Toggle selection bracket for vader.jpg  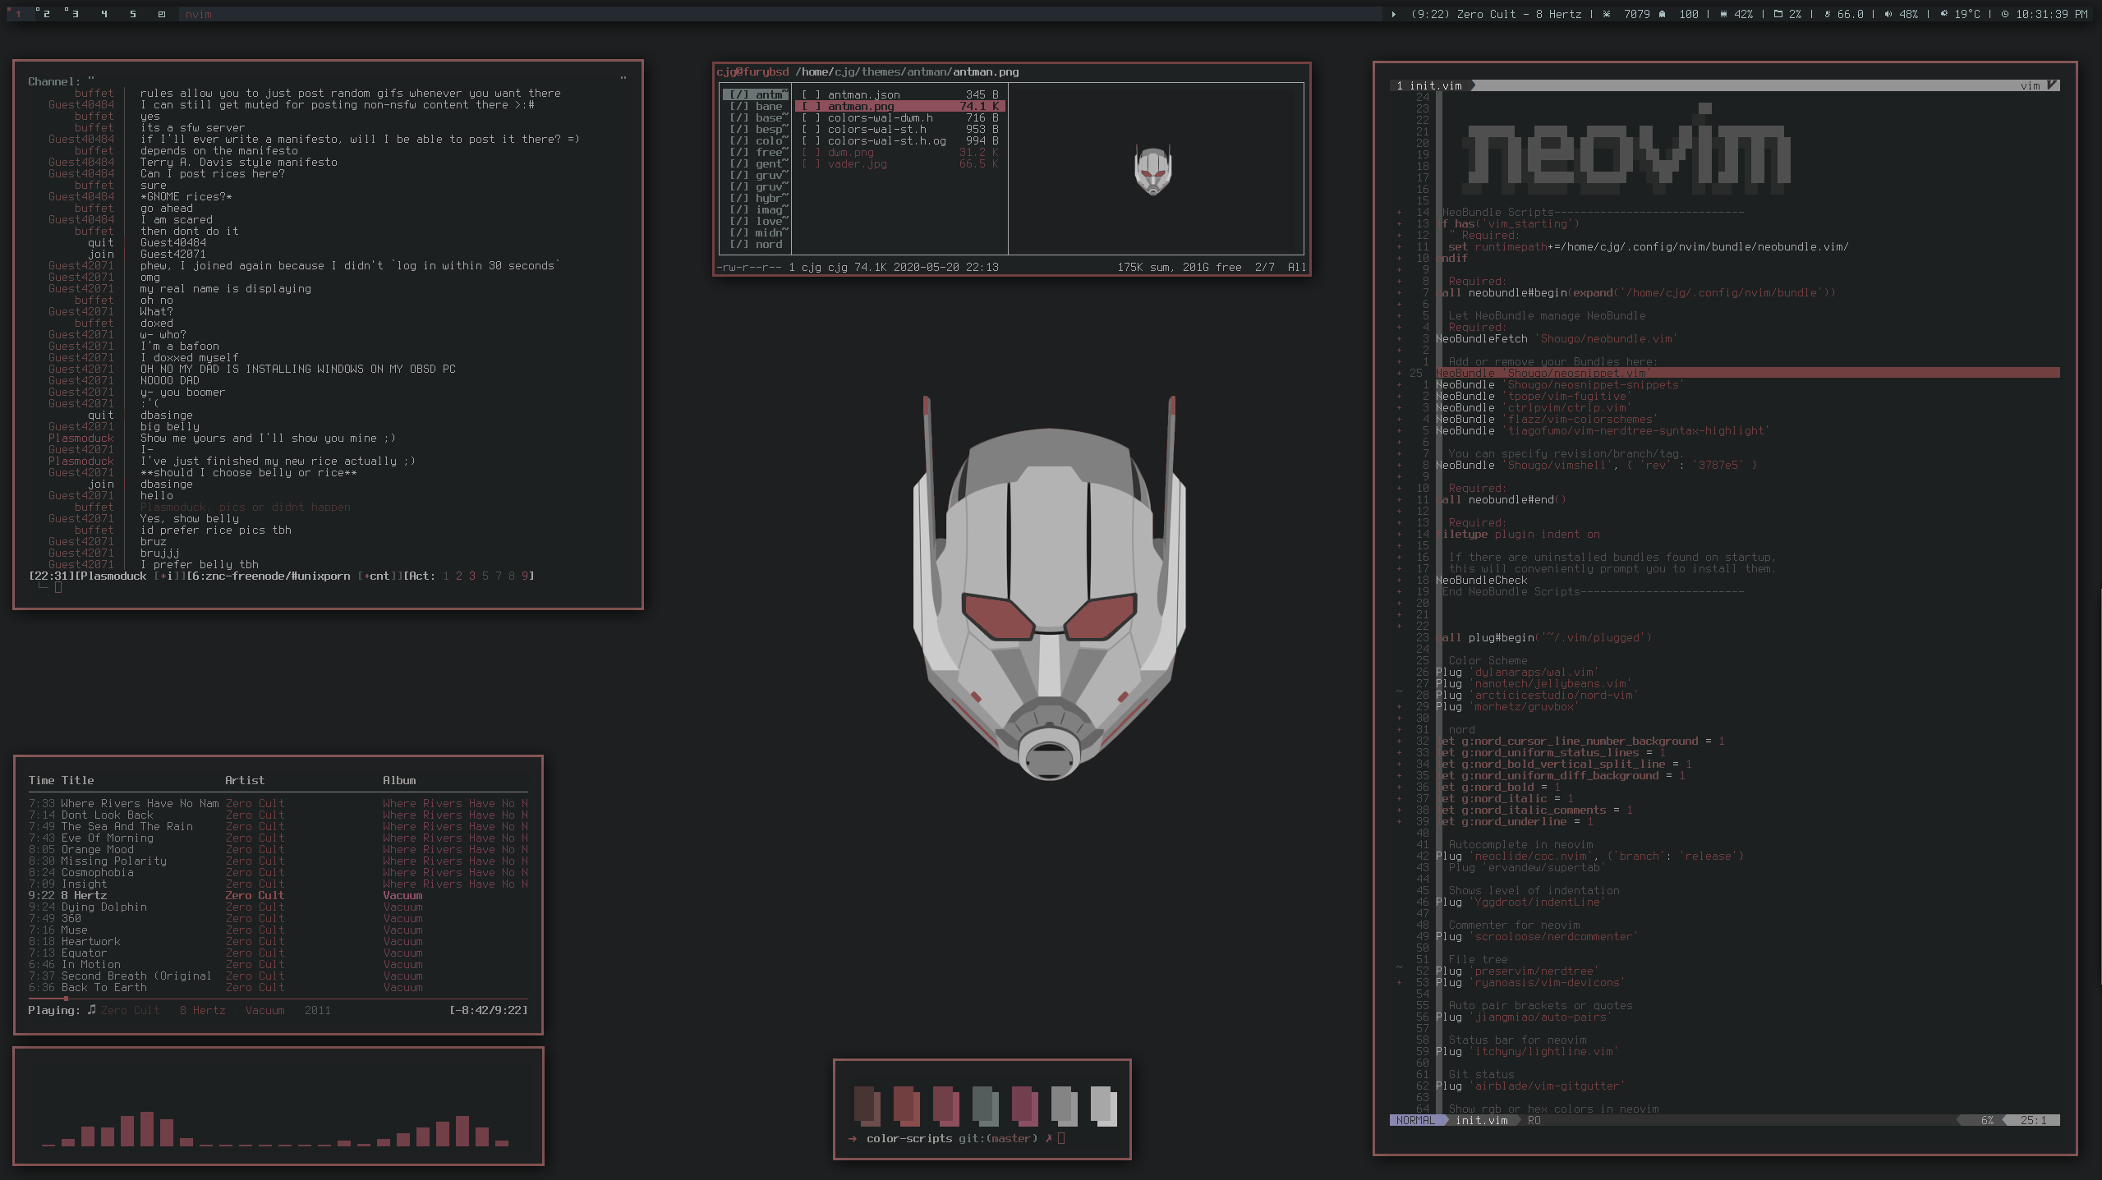(811, 163)
